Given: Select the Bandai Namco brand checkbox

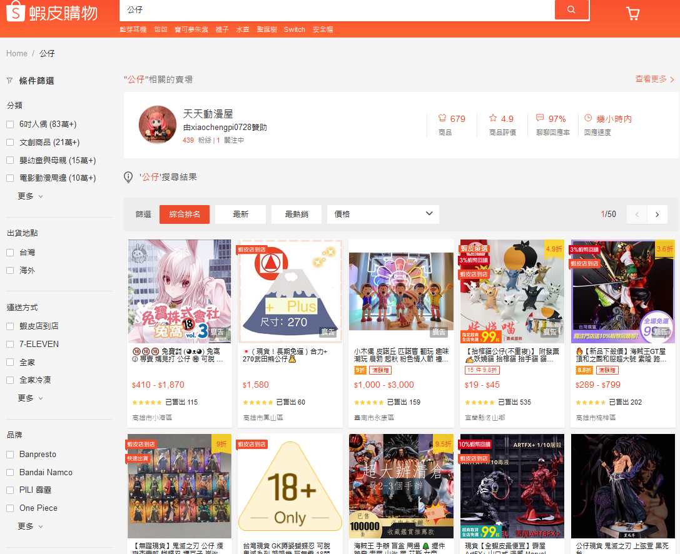Looking at the screenshot, I should tap(10, 473).
